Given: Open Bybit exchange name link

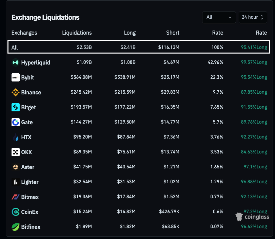Looking at the screenshot, I should pos(27,78).
